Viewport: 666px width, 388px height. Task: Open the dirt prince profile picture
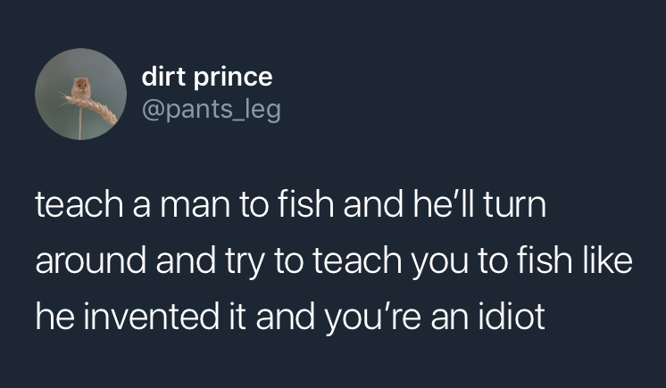80,94
